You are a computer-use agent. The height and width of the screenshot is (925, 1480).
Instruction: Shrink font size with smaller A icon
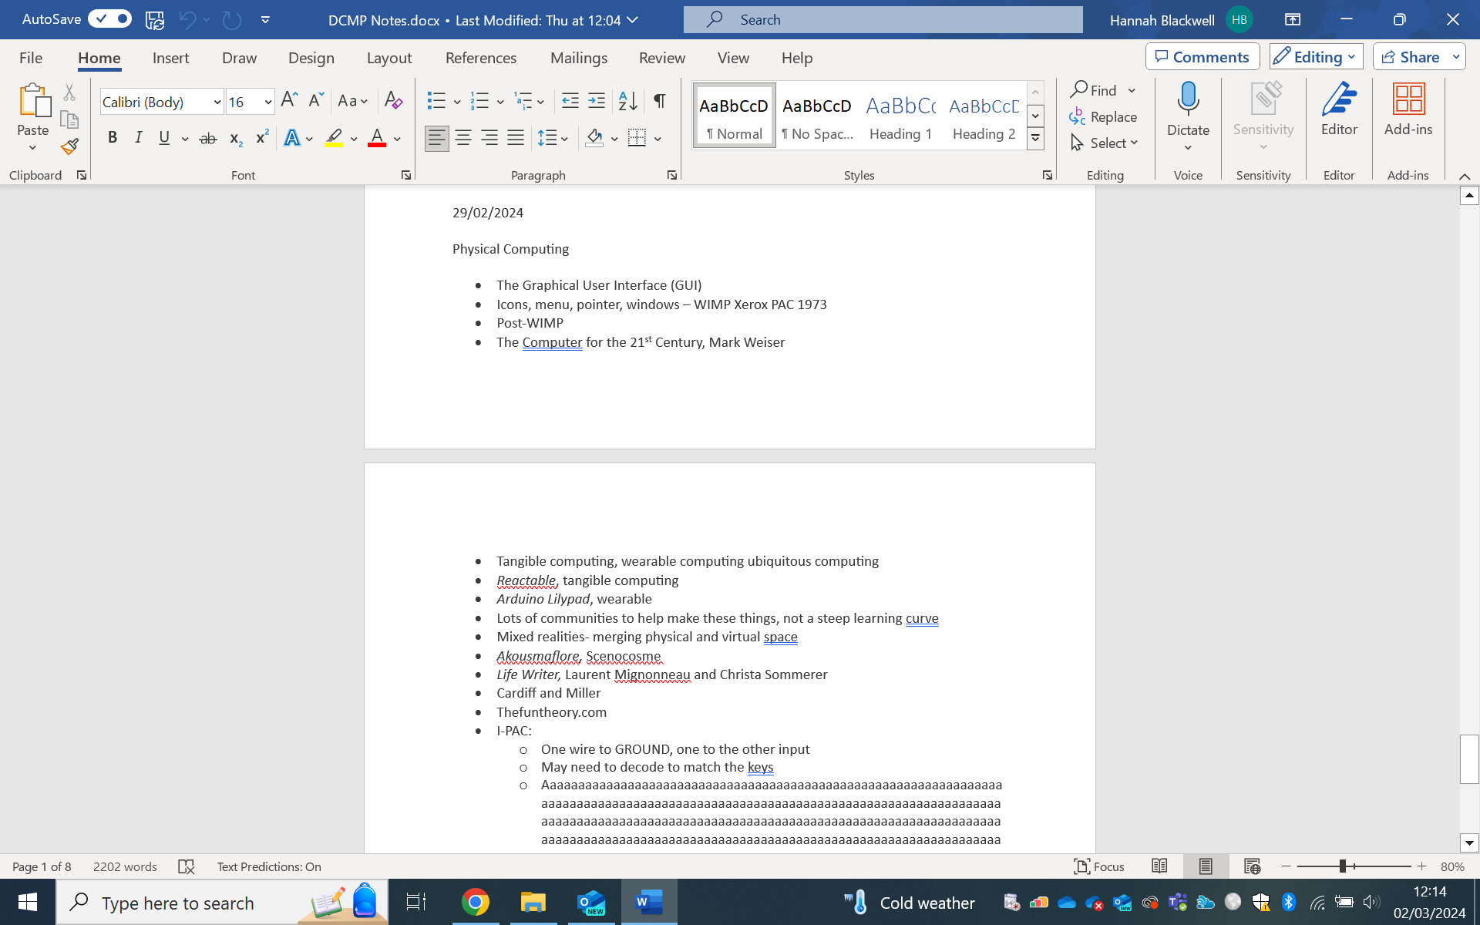click(316, 100)
